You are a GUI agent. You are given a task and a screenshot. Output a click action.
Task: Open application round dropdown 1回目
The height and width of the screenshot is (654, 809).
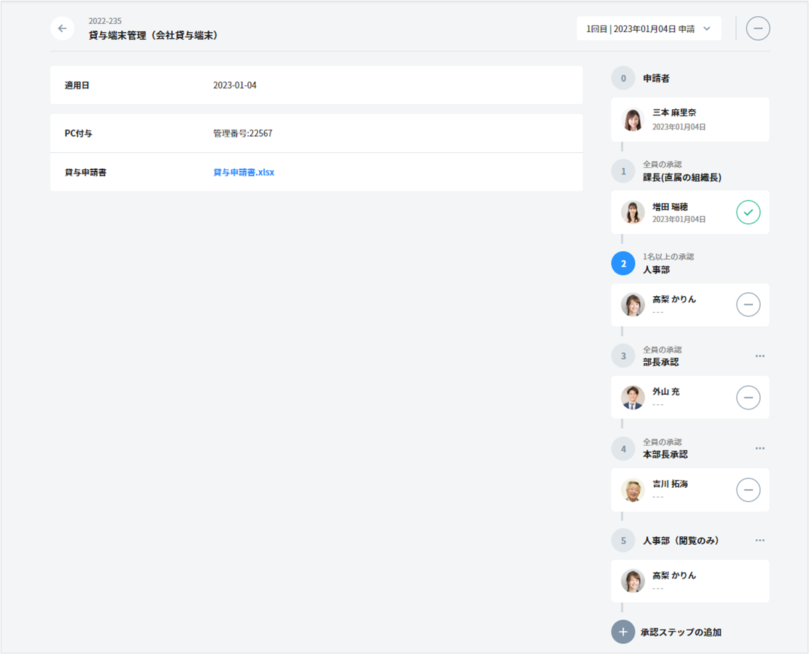coord(648,29)
